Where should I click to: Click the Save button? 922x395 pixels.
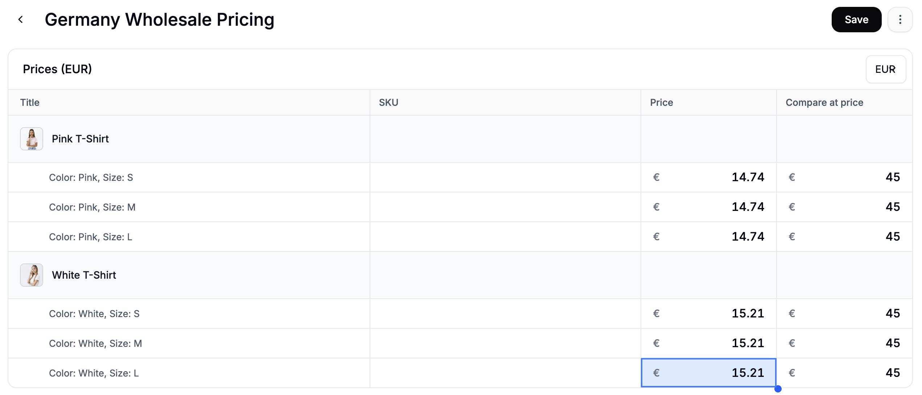click(856, 19)
